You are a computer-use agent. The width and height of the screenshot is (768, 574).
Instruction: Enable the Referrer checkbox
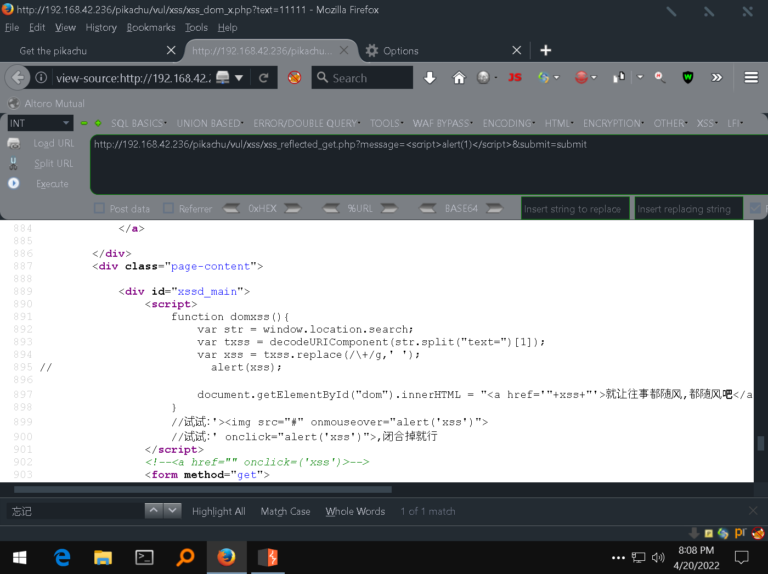point(168,208)
